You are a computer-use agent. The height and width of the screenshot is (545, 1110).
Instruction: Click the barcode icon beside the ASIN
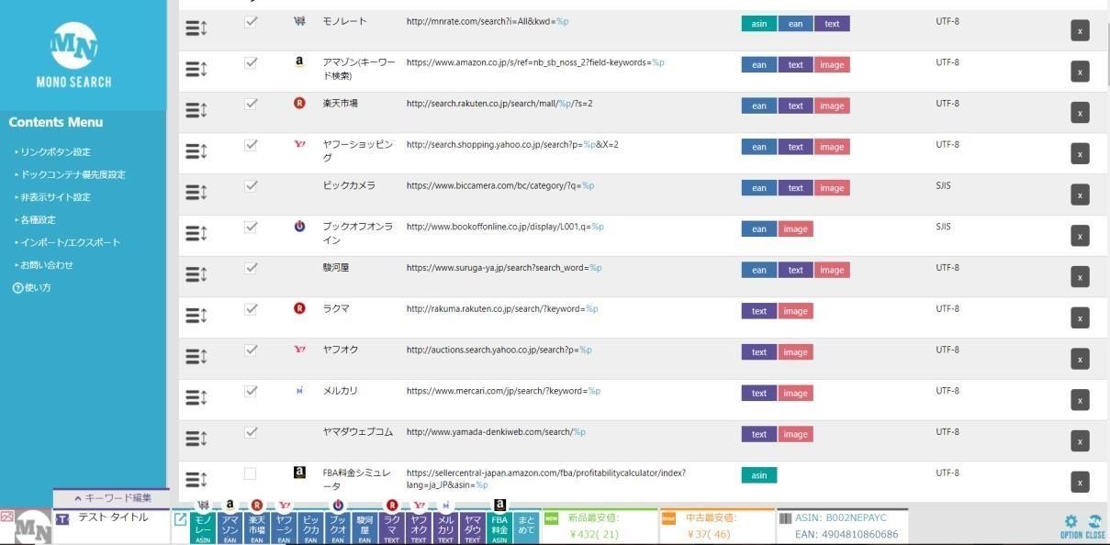pyautogui.click(x=785, y=518)
